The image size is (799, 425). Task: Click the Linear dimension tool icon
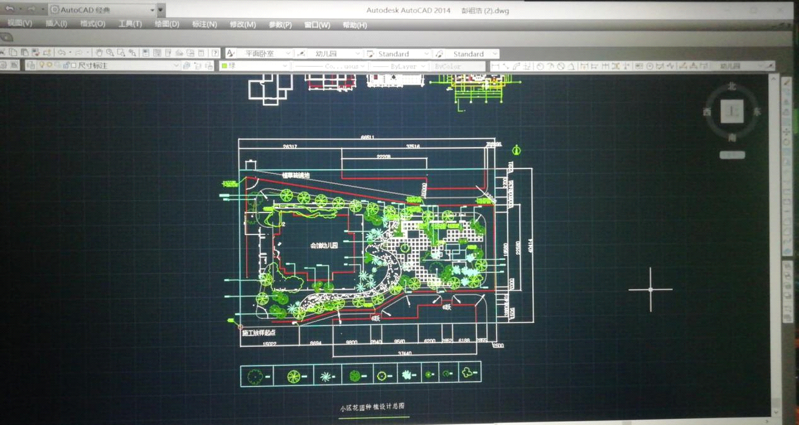(x=496, y=66)
